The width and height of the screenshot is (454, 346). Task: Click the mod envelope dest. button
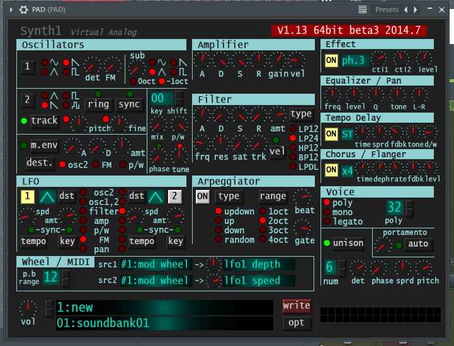pyautogui.click(x=40, y=163)
